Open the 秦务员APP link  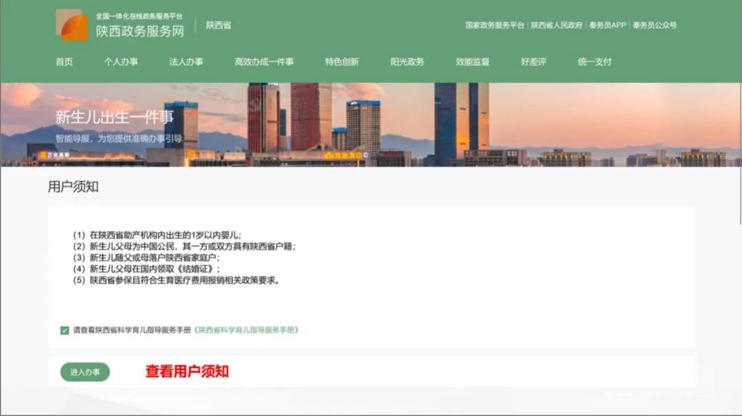(x=607, y=25)
